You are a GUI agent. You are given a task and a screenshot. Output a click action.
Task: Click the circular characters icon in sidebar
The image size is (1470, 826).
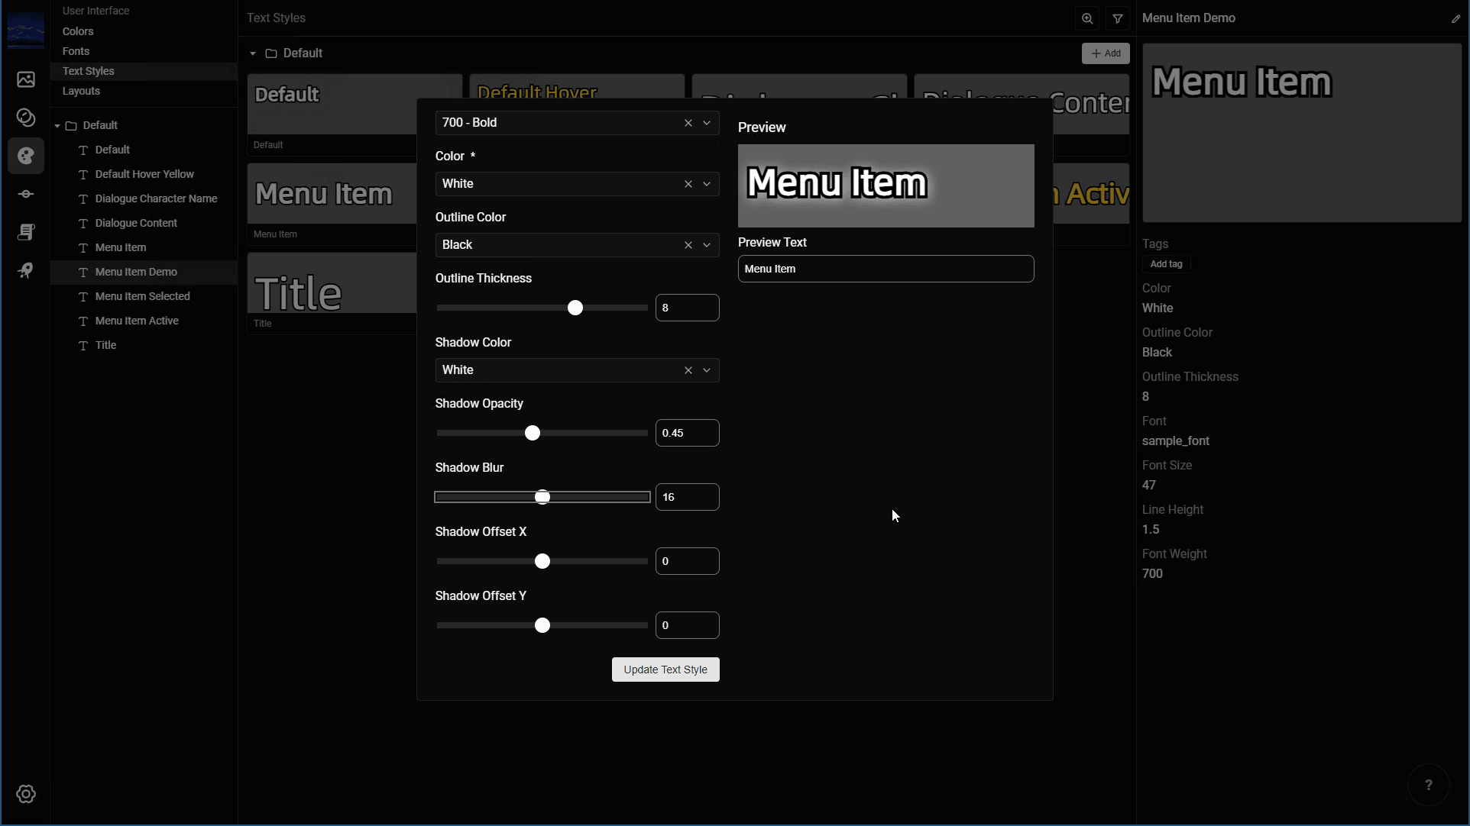(x=26, y=118)
